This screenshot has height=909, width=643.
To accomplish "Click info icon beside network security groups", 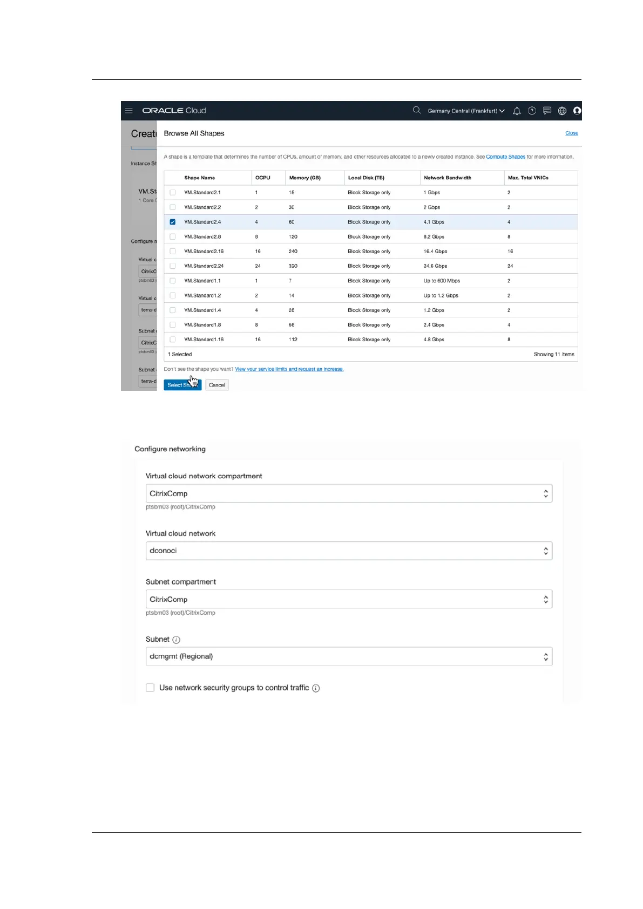I will coord(316,688).
